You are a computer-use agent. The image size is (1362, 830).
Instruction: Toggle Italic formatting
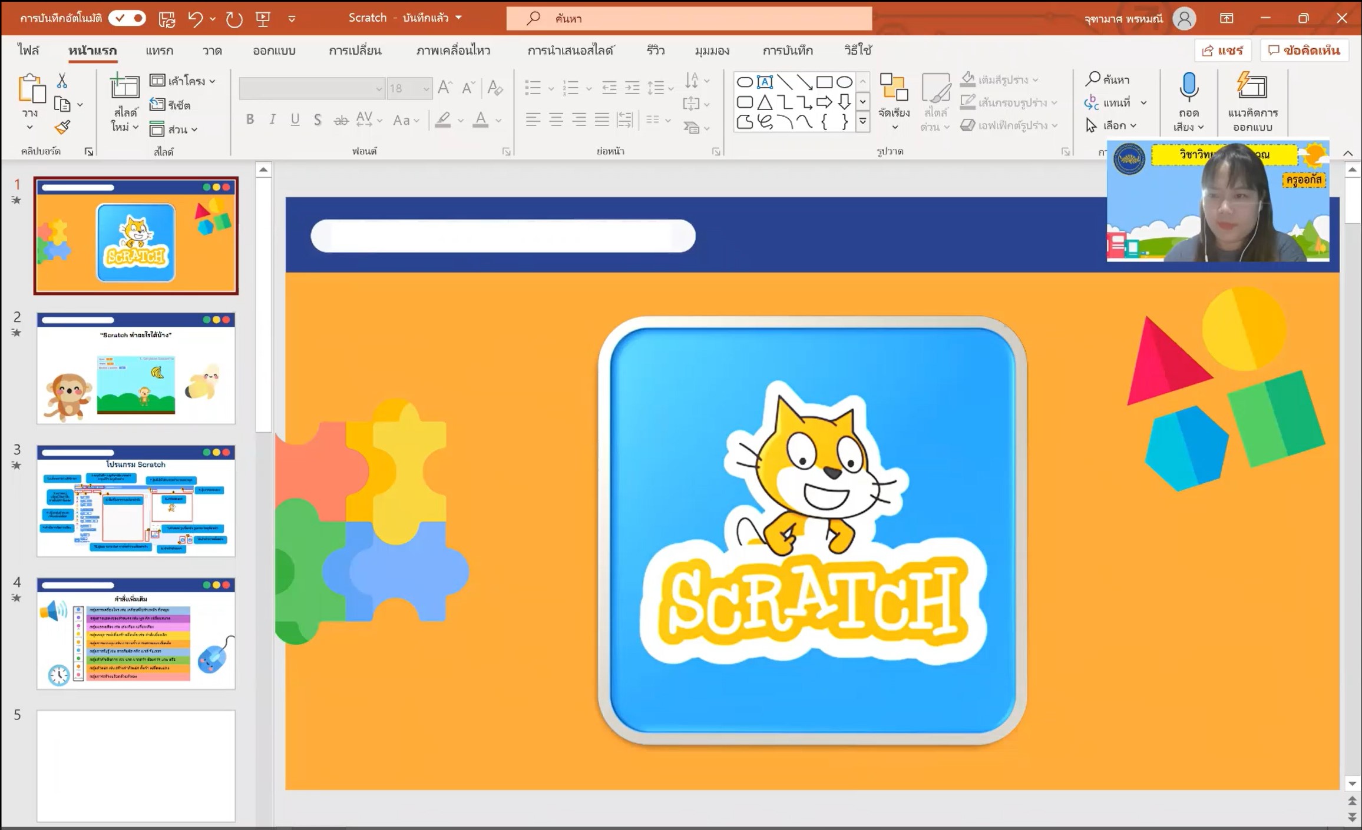pyautogui.click(x=272, y=120)
